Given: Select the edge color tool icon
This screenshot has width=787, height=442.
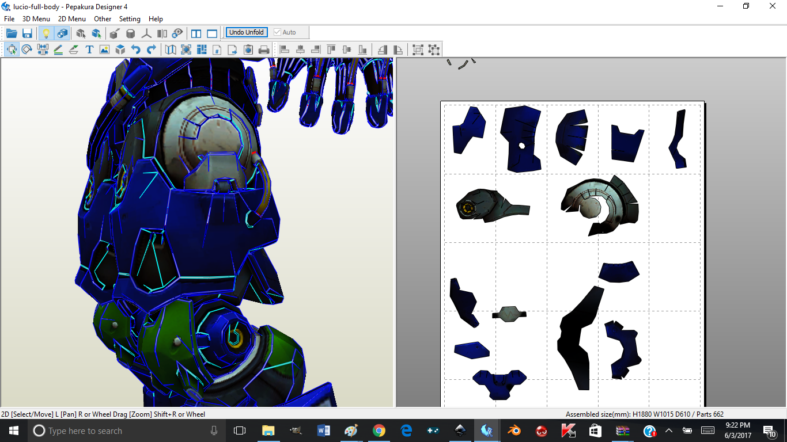Looking at the screenshot, I should [x=74, y=49].
